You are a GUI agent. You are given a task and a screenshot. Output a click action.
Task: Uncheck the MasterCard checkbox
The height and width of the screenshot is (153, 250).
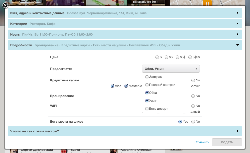[126, 86]
